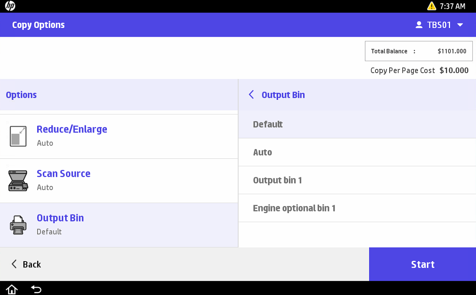Open the Reduce/Enlarge option

click(72, 130)
